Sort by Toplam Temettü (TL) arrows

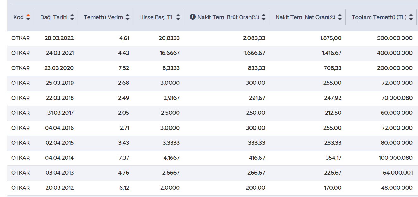(411, 17)
